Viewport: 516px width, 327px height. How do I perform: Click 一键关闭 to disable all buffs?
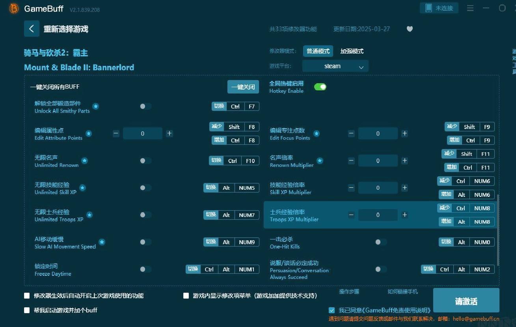coord(243,87)
